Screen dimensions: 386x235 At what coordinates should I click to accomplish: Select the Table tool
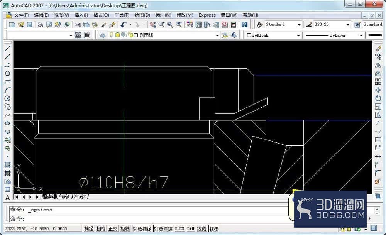(7, 189)
